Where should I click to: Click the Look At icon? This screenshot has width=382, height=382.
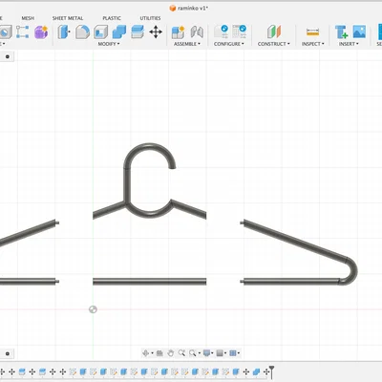point(159,353)
